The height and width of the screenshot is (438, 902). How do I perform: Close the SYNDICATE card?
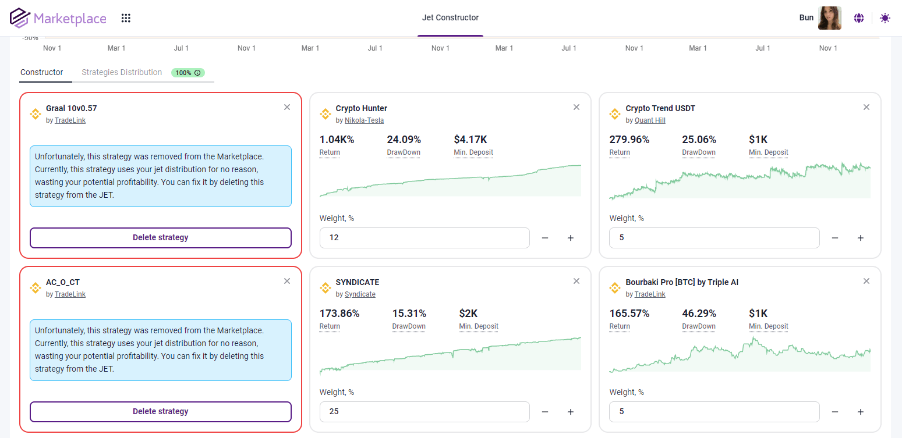tap(576, 281)
